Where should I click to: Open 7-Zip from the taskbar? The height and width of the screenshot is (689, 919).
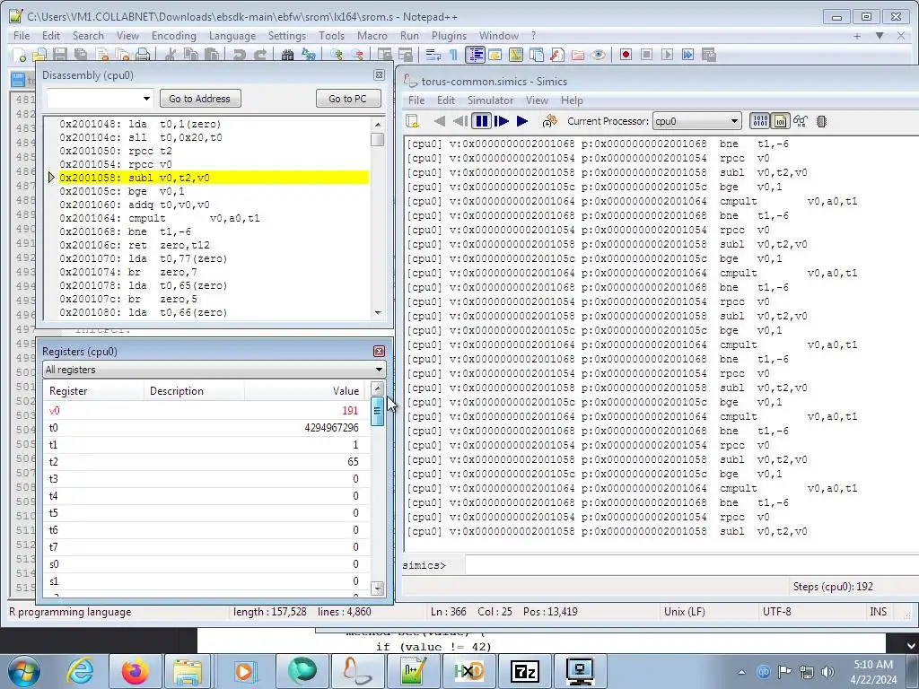coord(524,671)
